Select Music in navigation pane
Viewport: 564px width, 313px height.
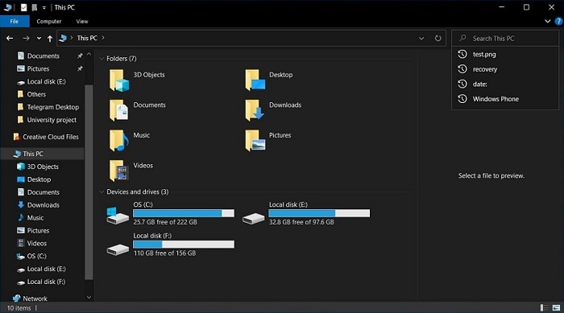35,218
